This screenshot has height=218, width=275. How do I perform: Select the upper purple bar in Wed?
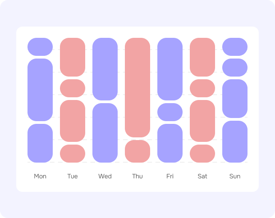point(105,69)
